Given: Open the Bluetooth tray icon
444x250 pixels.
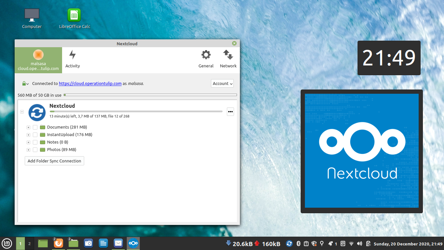Looking at the screenshot, I should [x=298, y=243].
